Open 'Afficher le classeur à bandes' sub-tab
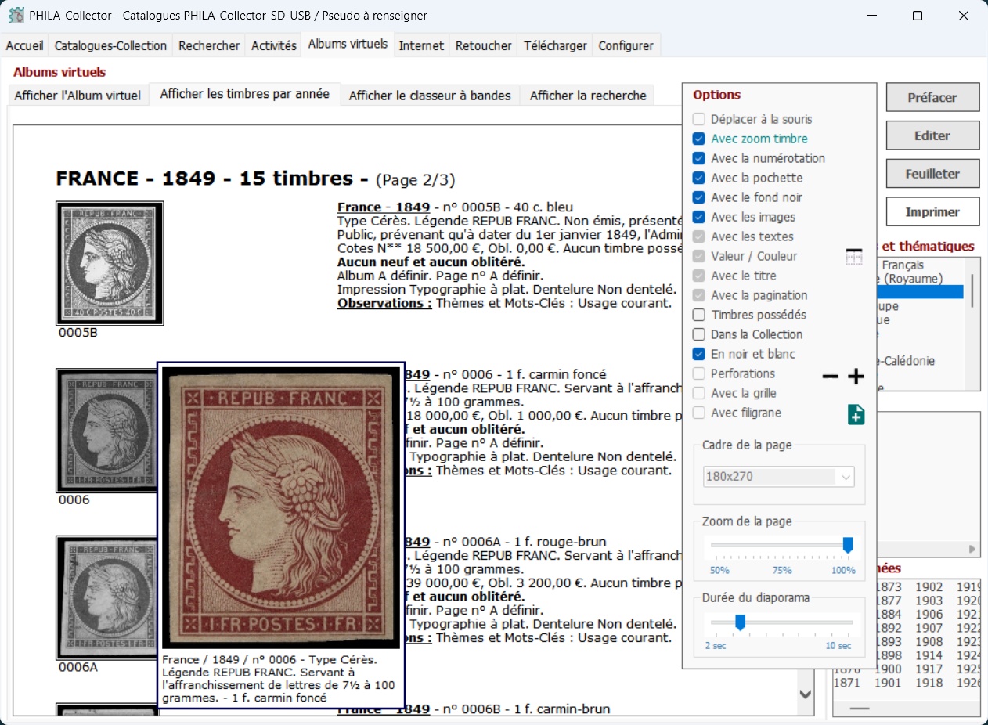The image size is (988, 725). click(x=430, y=96)
